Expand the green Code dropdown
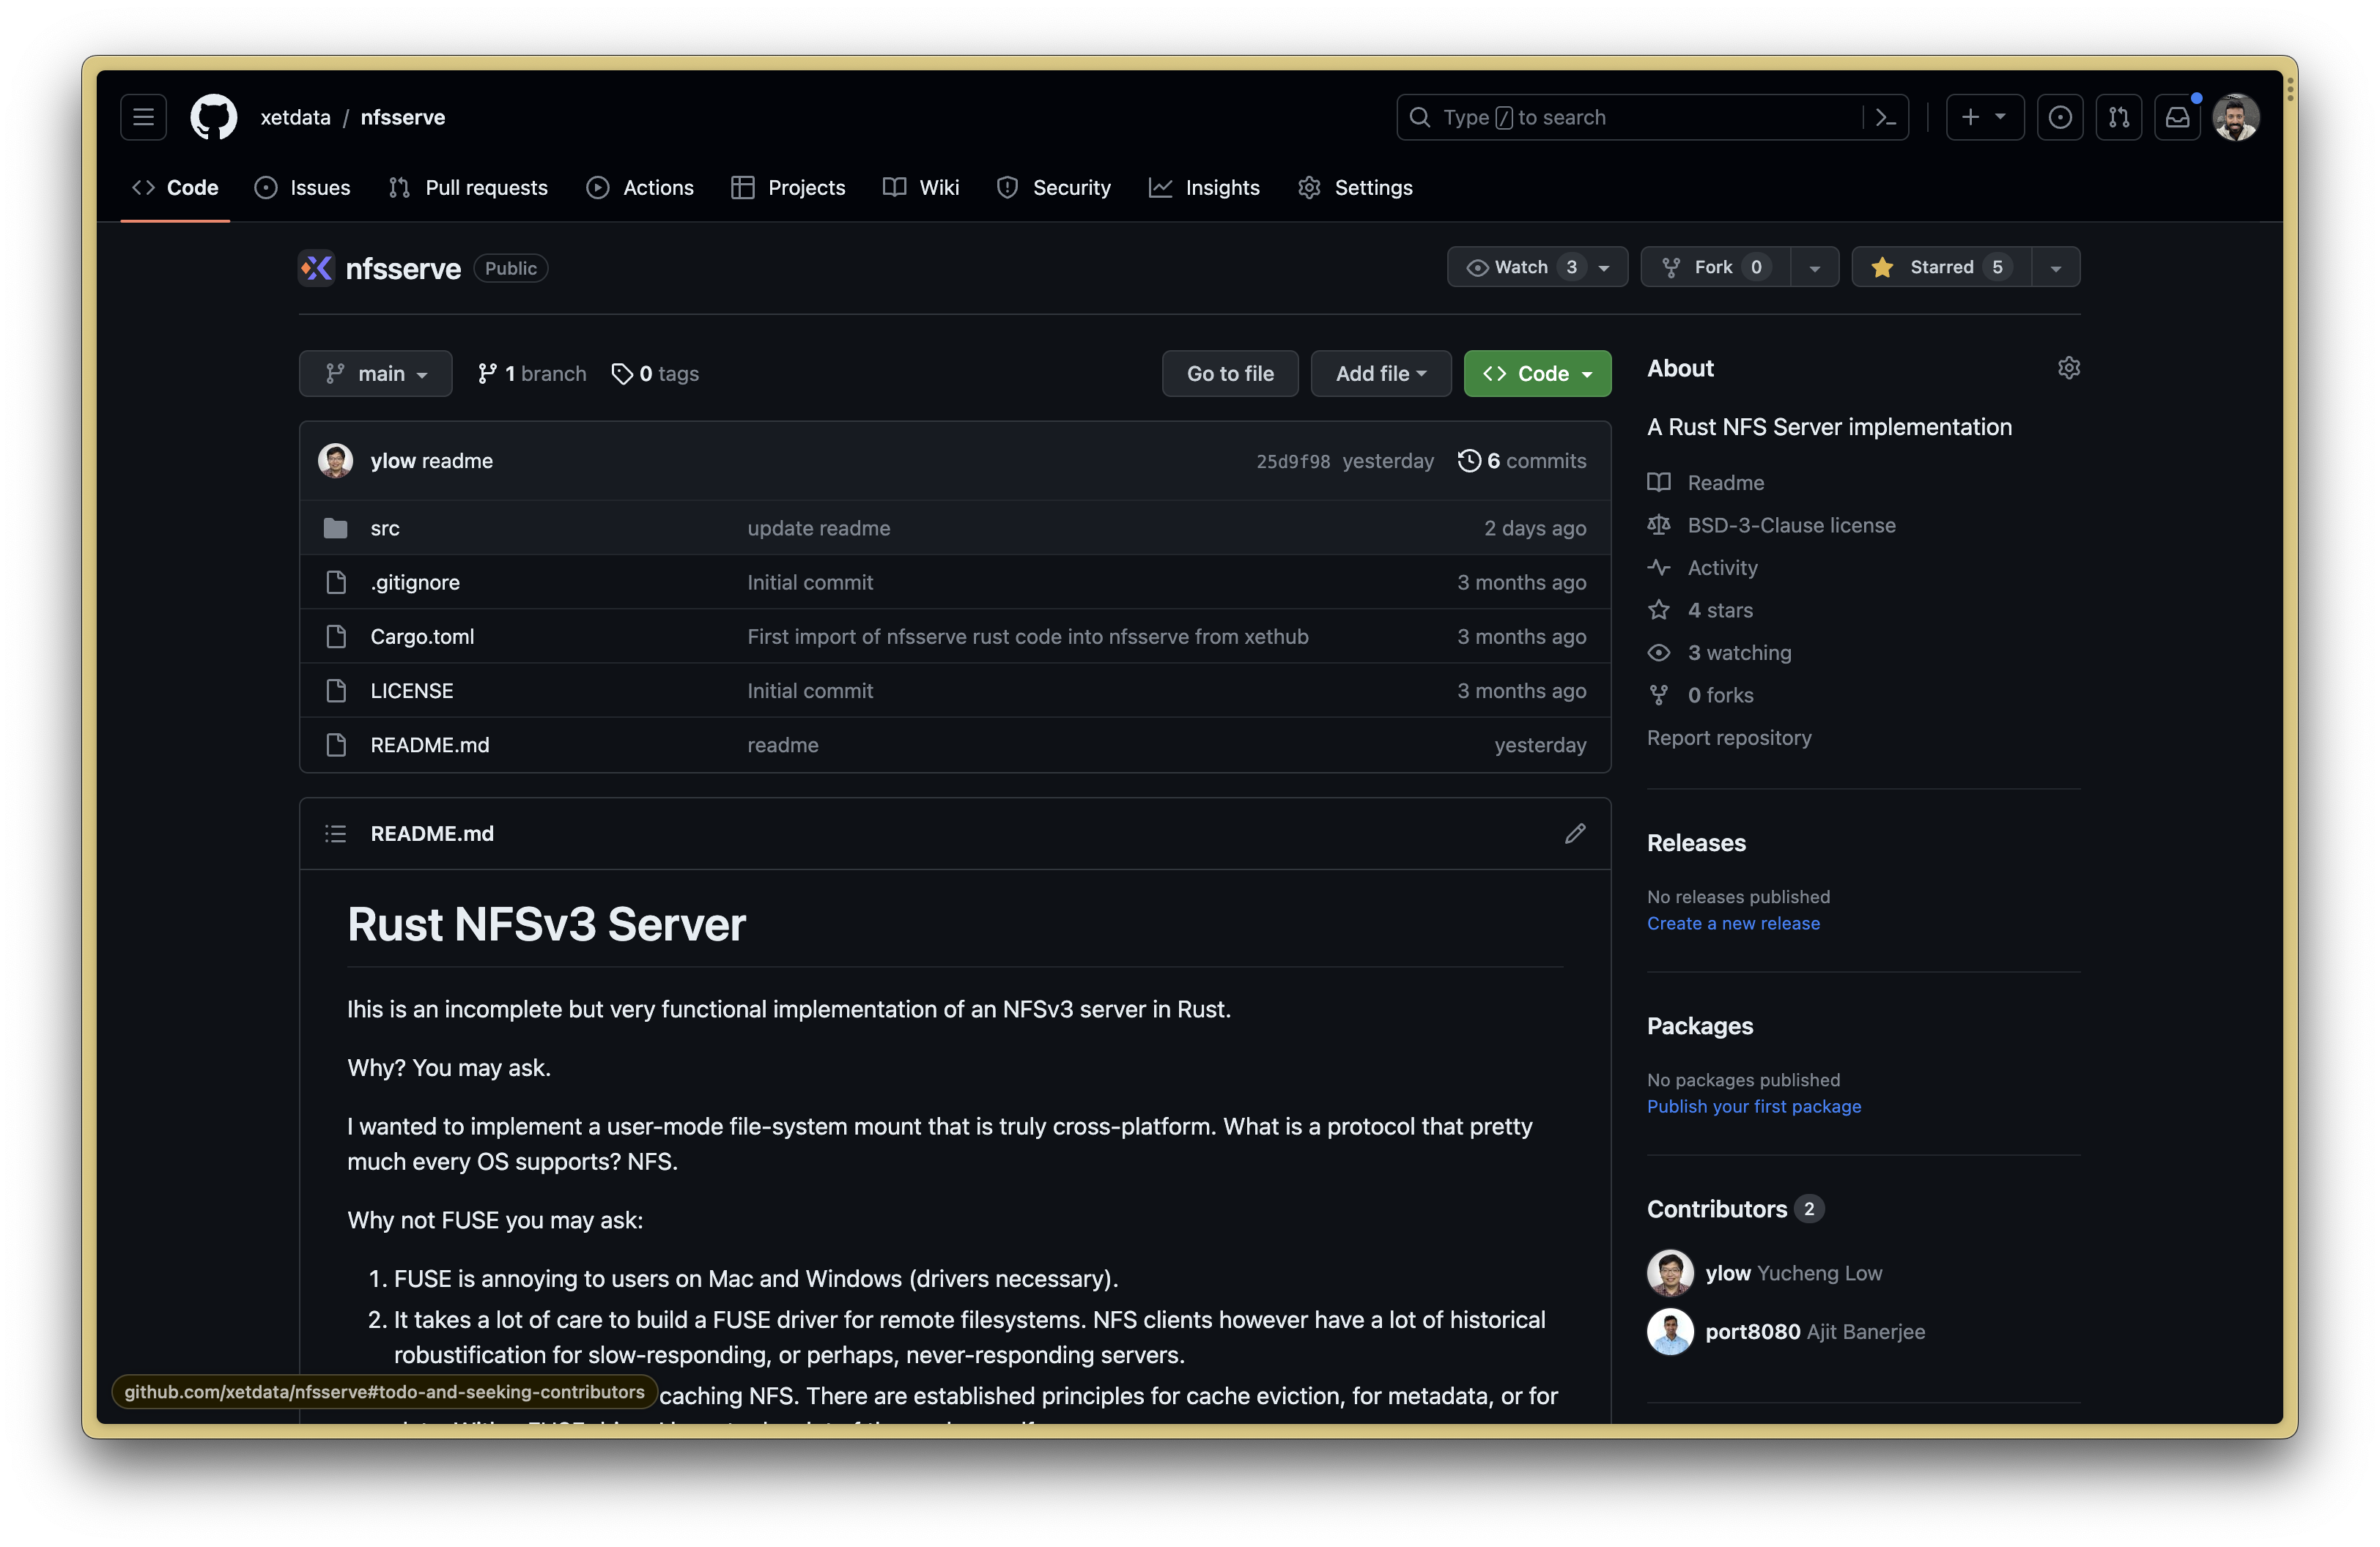The height and width of the screenshot is (1547, 2380). (1537, 374)
